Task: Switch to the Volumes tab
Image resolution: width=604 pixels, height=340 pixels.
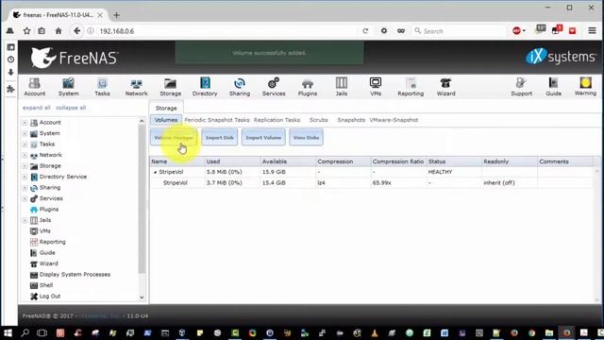Action: [x=166, y=120]
